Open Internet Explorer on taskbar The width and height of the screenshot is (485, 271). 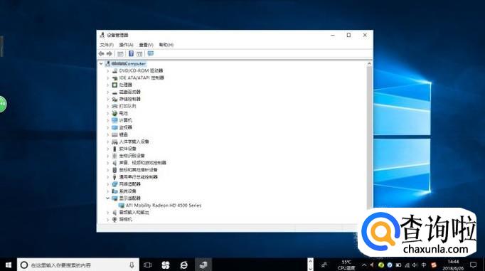click(184, 265)
